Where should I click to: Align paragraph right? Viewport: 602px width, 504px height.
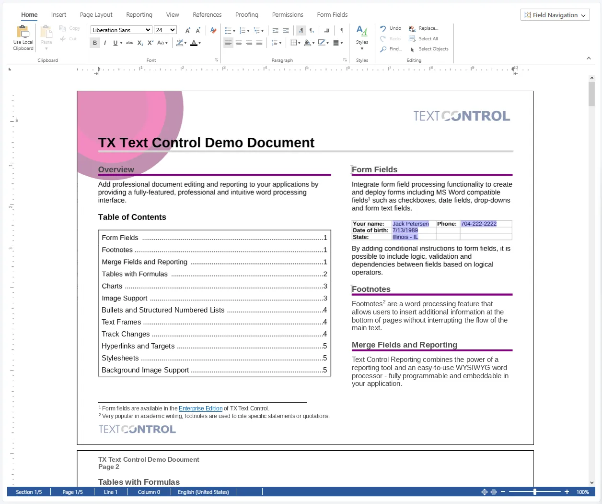(249, 43)
